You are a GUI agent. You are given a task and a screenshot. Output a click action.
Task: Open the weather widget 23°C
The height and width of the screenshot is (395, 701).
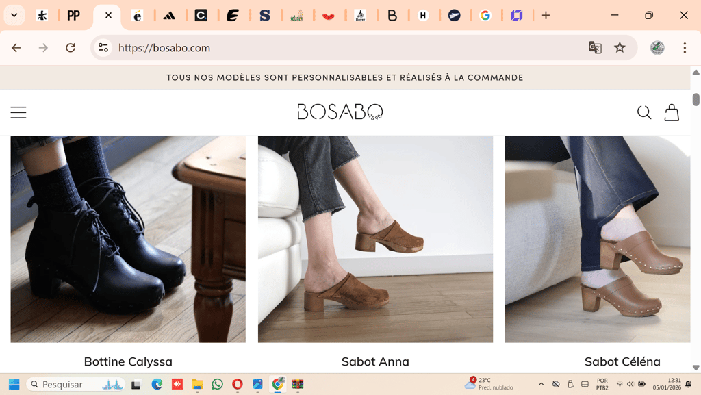[x=489, y=384]
